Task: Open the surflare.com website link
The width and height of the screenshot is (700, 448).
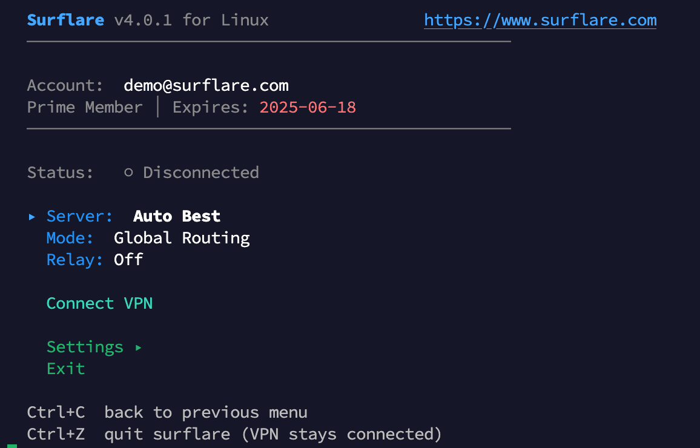Action: [540, 20]
